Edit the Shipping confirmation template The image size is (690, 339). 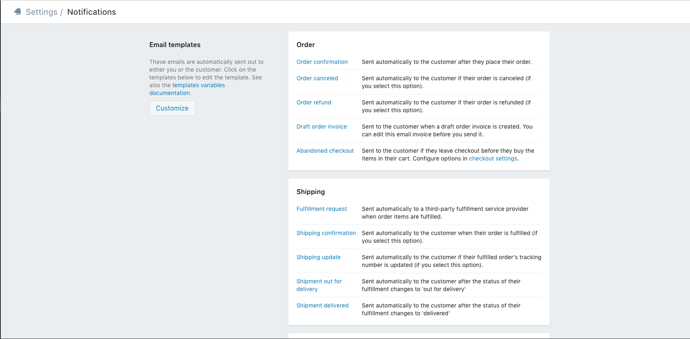[x=326, y=233]
